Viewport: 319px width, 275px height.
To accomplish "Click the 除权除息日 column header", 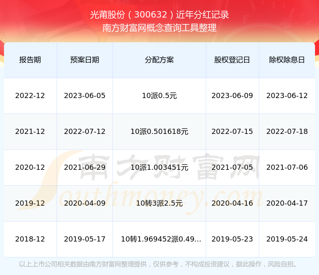I will click(x=287, y=60).
